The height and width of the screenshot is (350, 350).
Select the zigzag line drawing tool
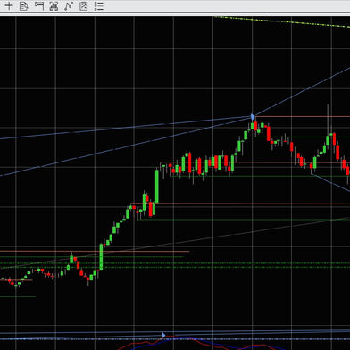(x=69, y=6)
